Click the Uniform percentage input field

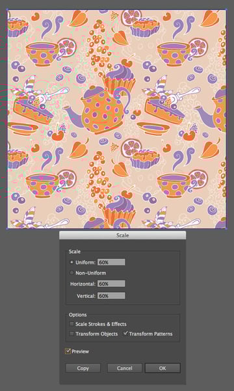coord(111,262)
